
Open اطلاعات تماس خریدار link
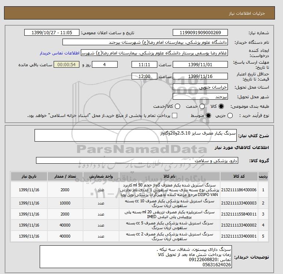[60, 53]
